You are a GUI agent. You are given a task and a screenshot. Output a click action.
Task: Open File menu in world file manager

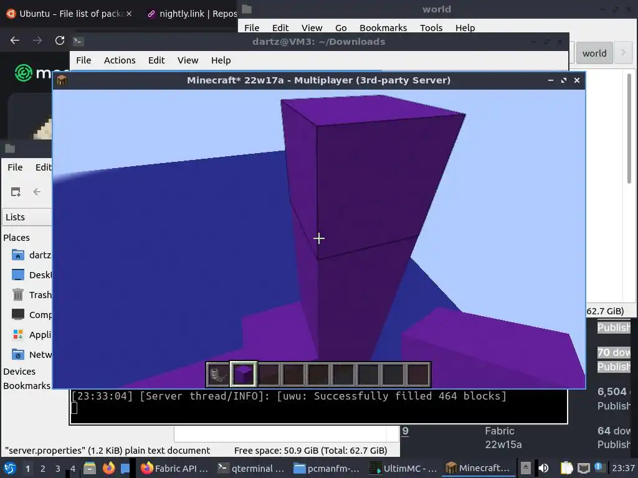pyautogui.click(x=252, y=27)
